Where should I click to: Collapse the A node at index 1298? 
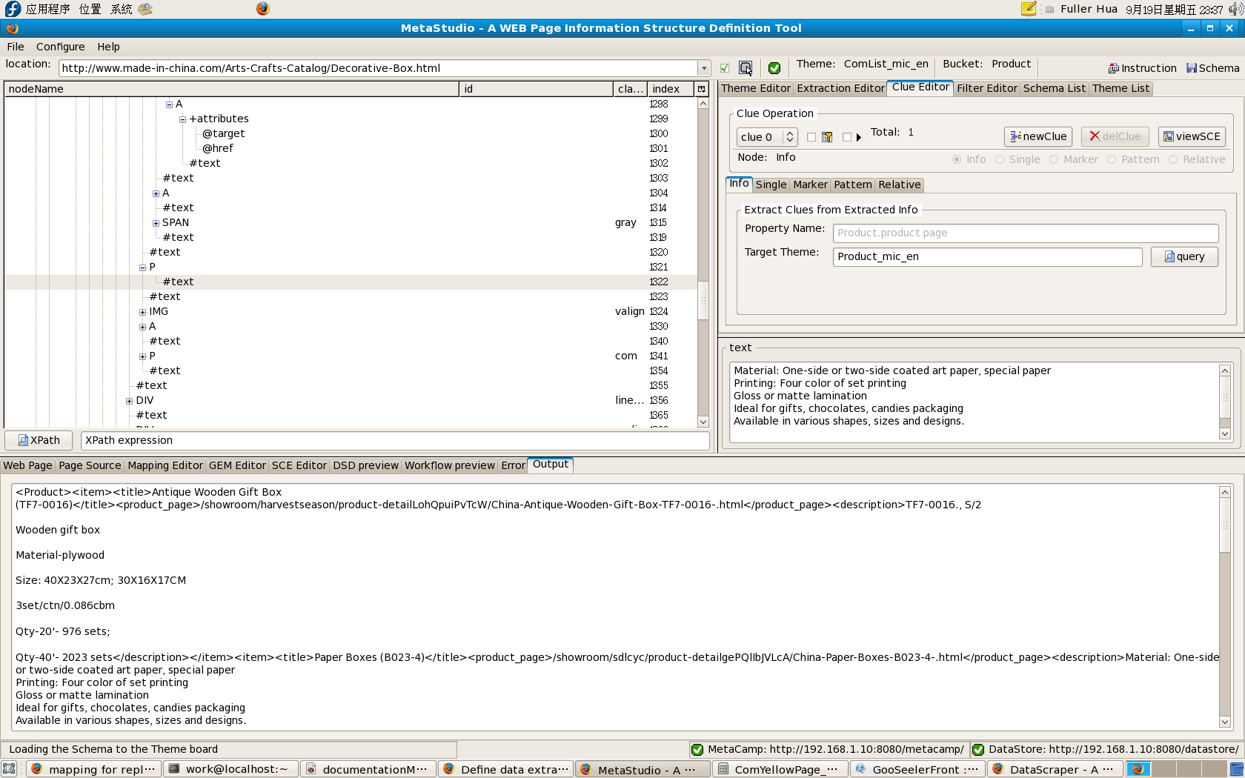(x=169, y=104)
